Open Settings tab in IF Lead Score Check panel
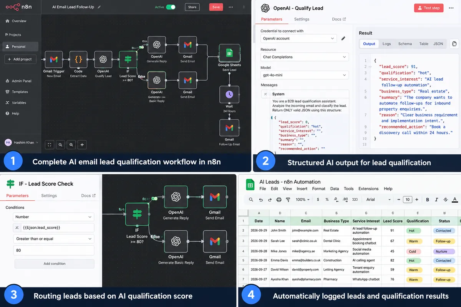 point(49,196)
